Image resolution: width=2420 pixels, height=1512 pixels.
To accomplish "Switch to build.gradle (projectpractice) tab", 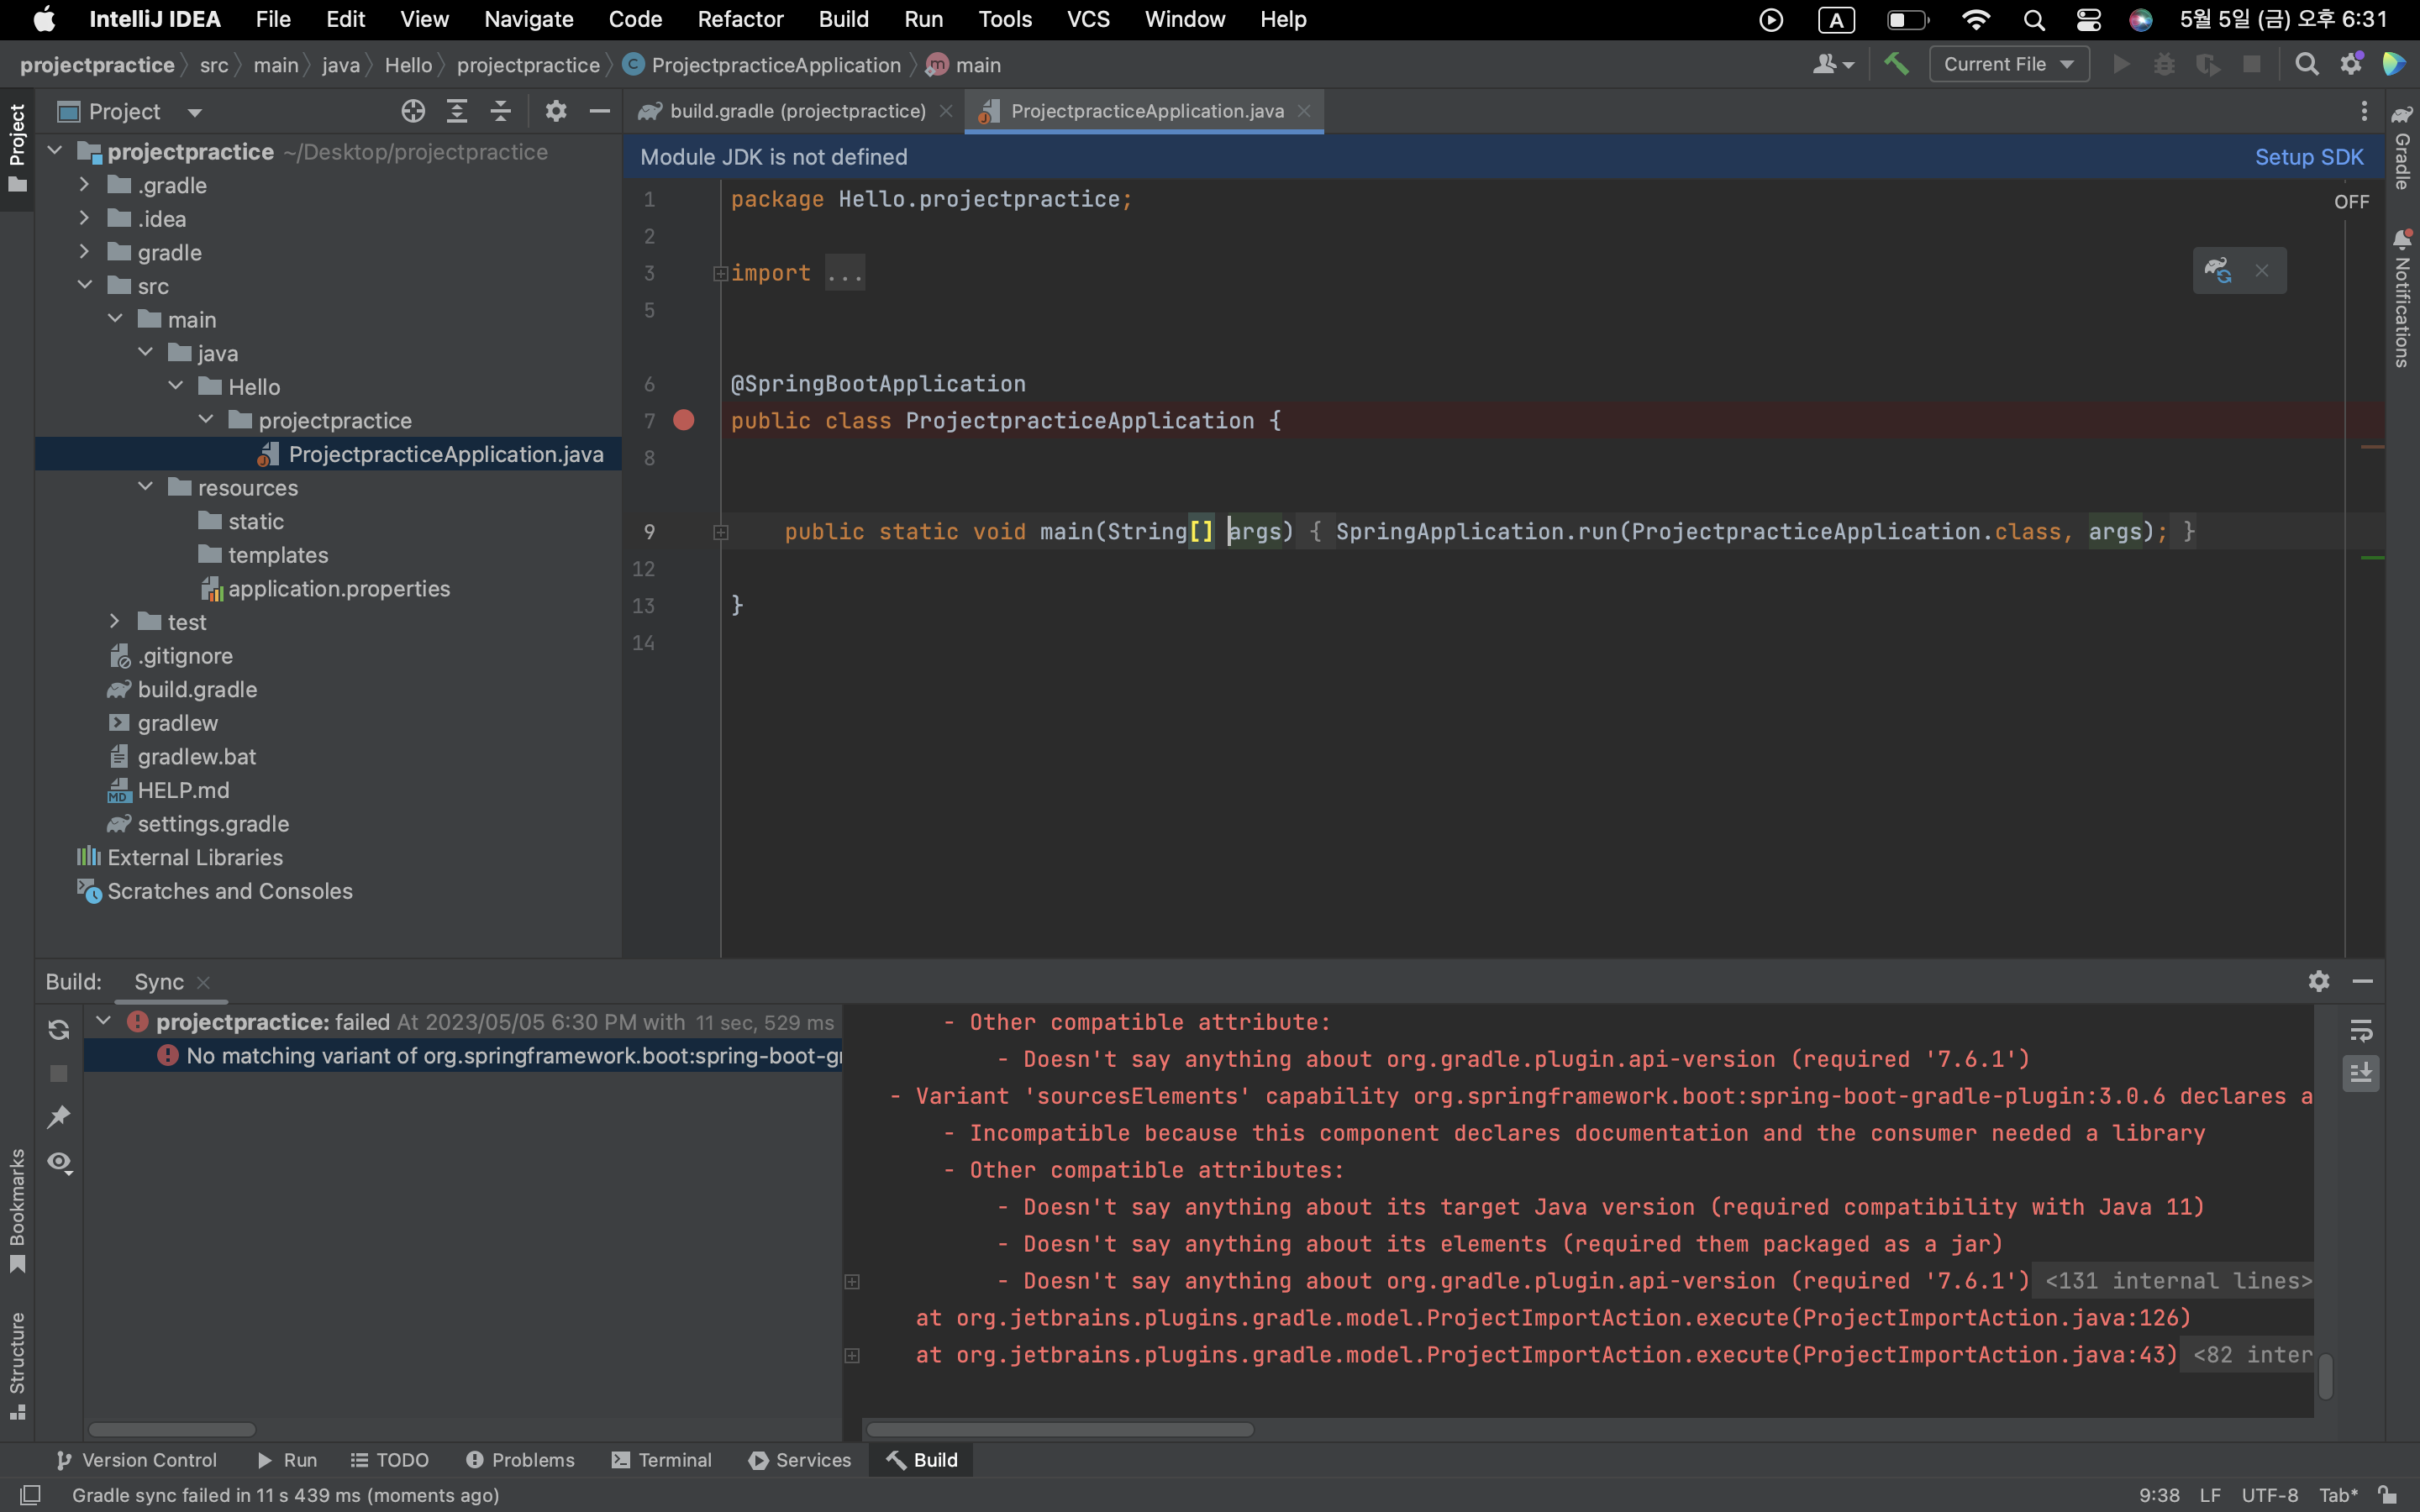I will [x=796, y=111].
